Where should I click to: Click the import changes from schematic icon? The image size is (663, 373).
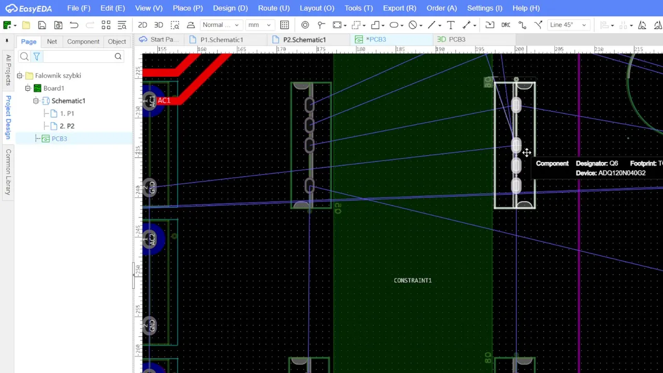[x=490, y=25]
